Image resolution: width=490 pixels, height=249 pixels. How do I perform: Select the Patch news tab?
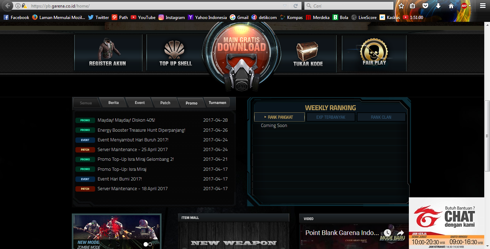pyautogui.click(x=165, y=103)
